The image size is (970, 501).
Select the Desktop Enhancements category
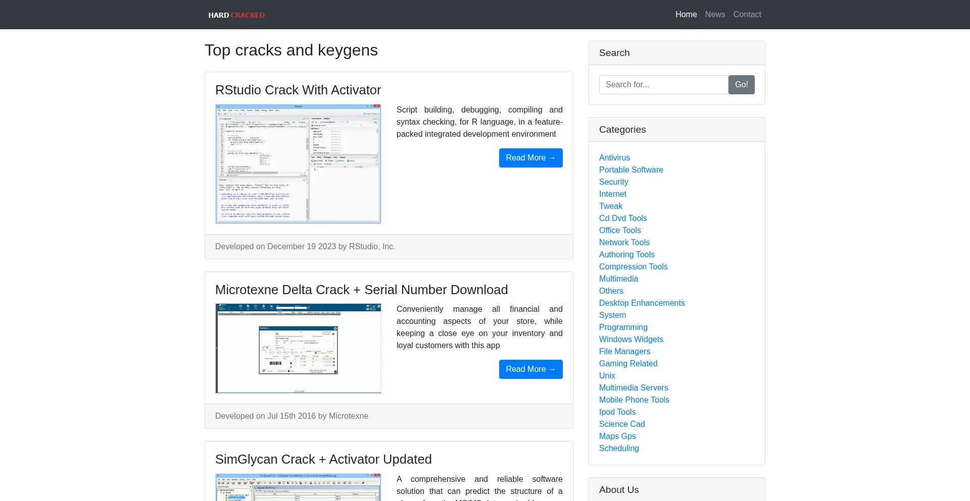coord(642,303)
